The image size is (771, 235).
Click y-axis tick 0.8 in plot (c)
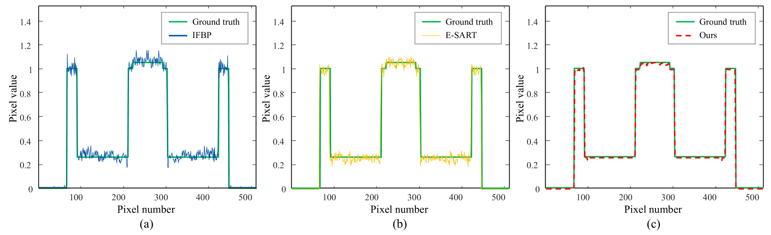pos(532,94)
